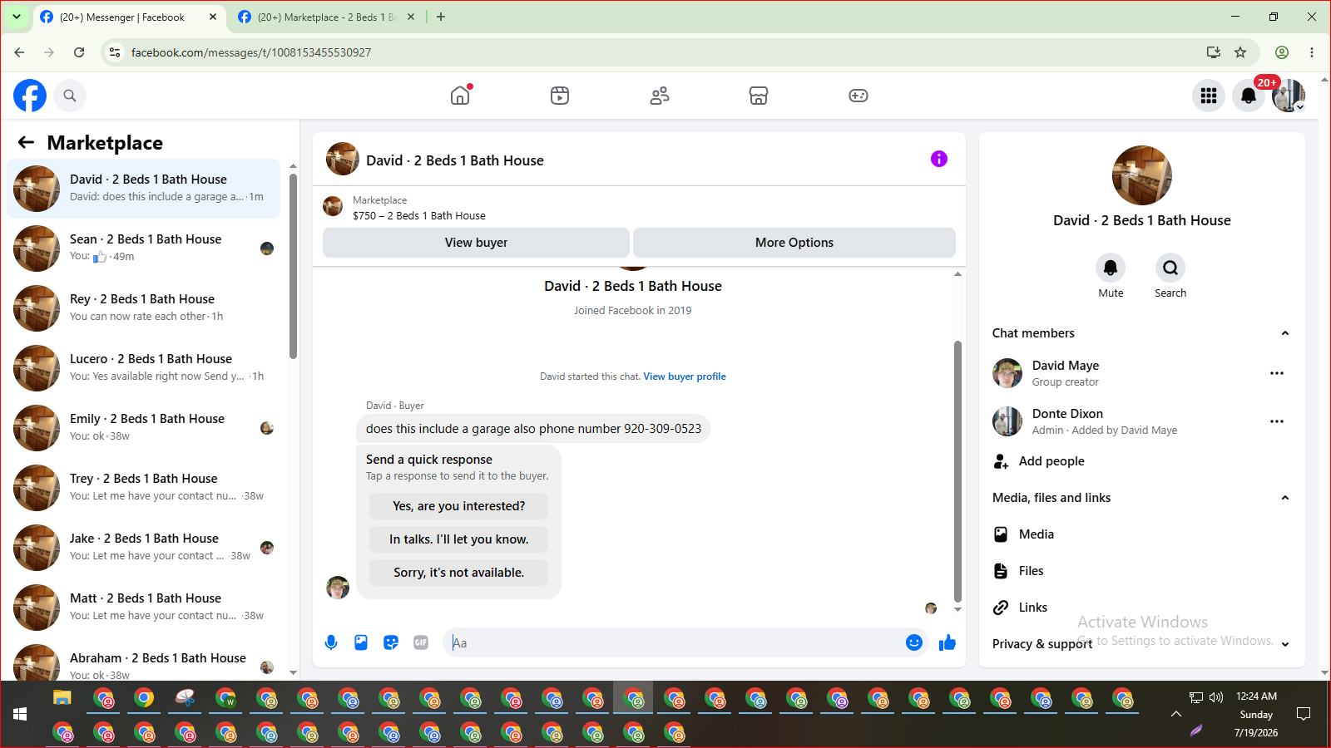Viewport: 1331px width, 748px height.
Task: Click the message input field
Action: 674,642
